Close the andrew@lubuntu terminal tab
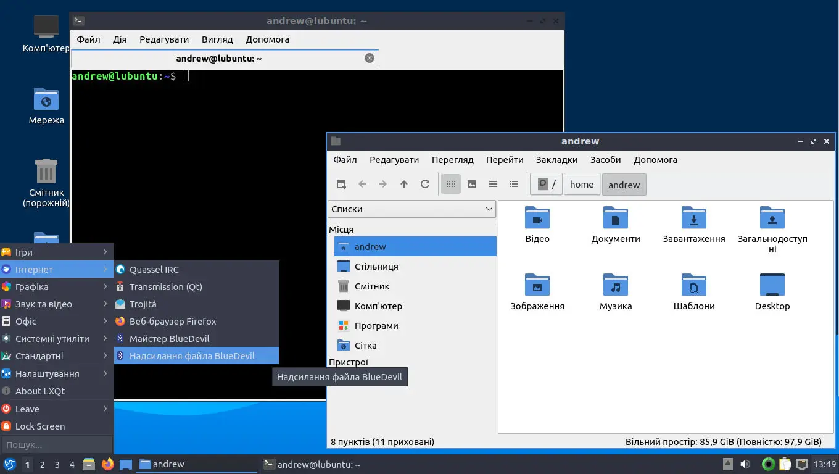This screenshot has height=474, width=839. point(370,58)
